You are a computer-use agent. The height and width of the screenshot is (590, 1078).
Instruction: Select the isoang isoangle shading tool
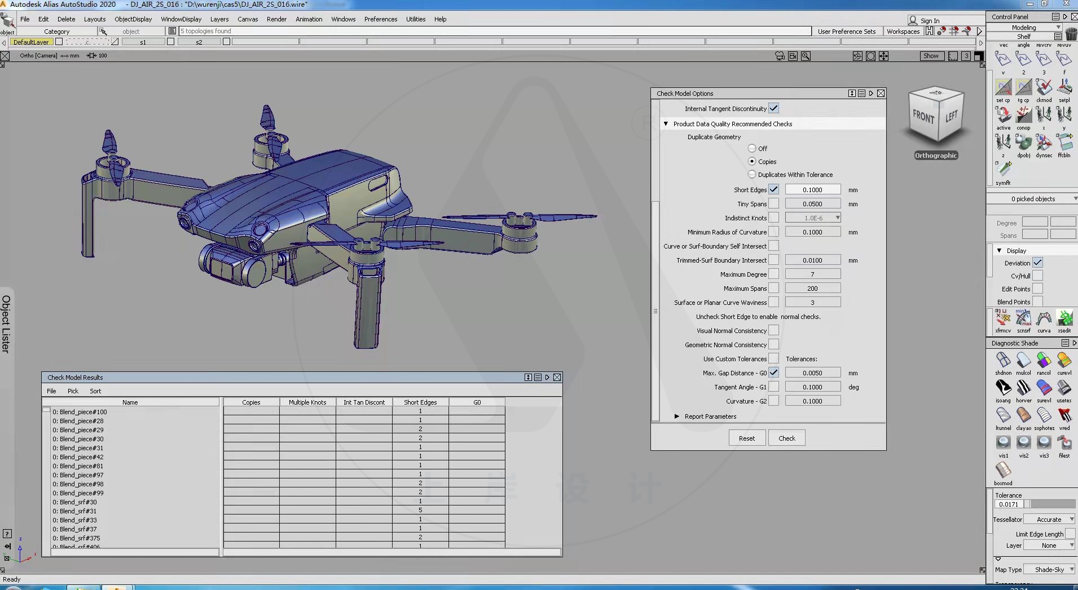point(1004,389)
